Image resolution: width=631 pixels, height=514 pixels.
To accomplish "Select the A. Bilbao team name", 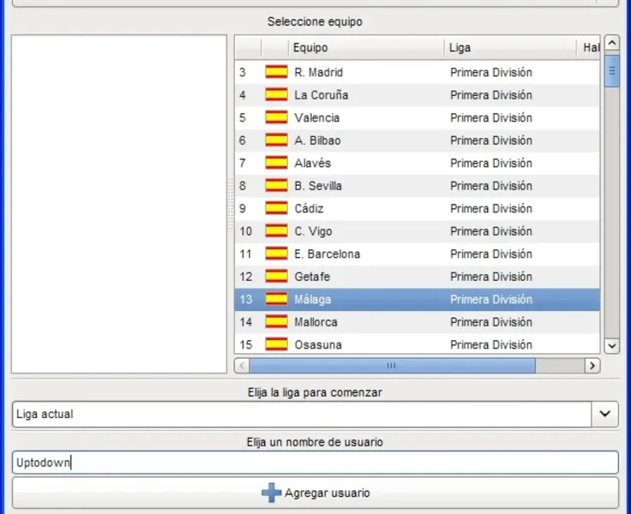I will coord(317,140).
